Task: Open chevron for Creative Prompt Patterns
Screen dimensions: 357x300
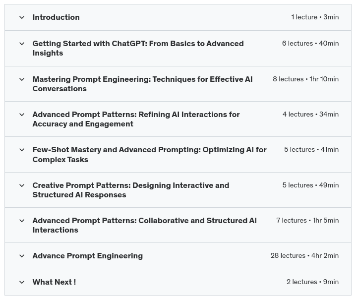Action: coord(22,185)
